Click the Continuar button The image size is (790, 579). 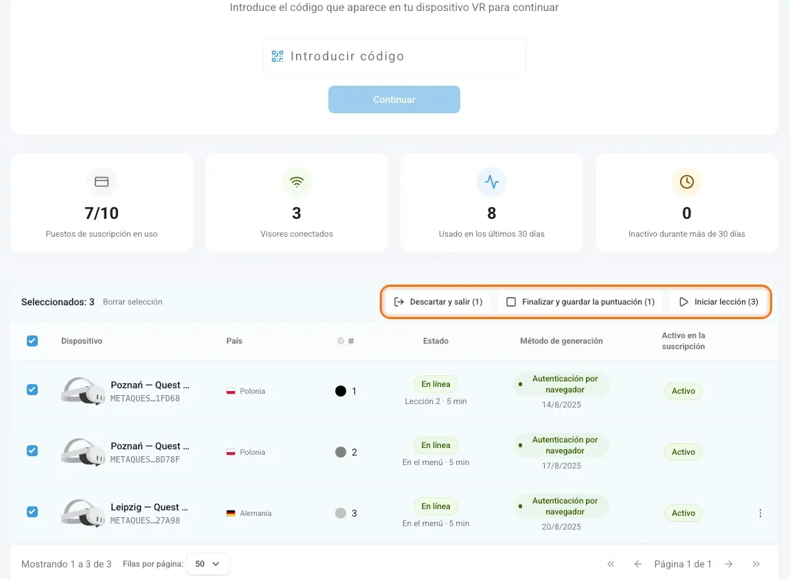coord(394,99)
